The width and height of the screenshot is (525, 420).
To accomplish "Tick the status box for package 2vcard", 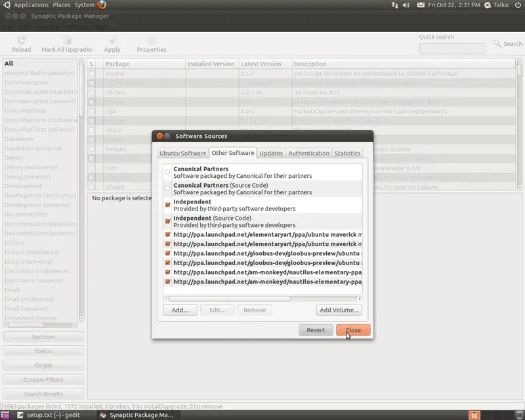I will pos(91,73).
